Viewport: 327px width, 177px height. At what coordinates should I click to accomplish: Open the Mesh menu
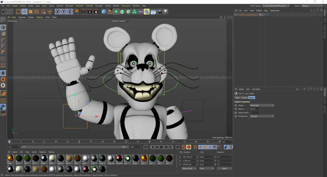tap(44, 6)
